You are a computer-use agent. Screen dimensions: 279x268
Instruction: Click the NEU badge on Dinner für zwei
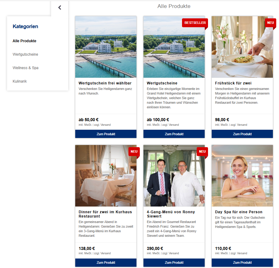[x=134, y=152]
